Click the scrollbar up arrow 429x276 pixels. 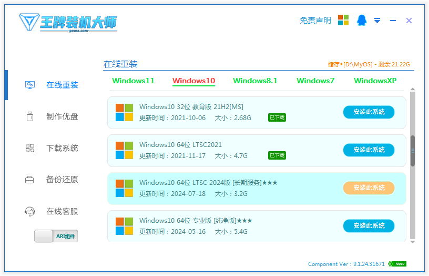click(x=413, y=90)
